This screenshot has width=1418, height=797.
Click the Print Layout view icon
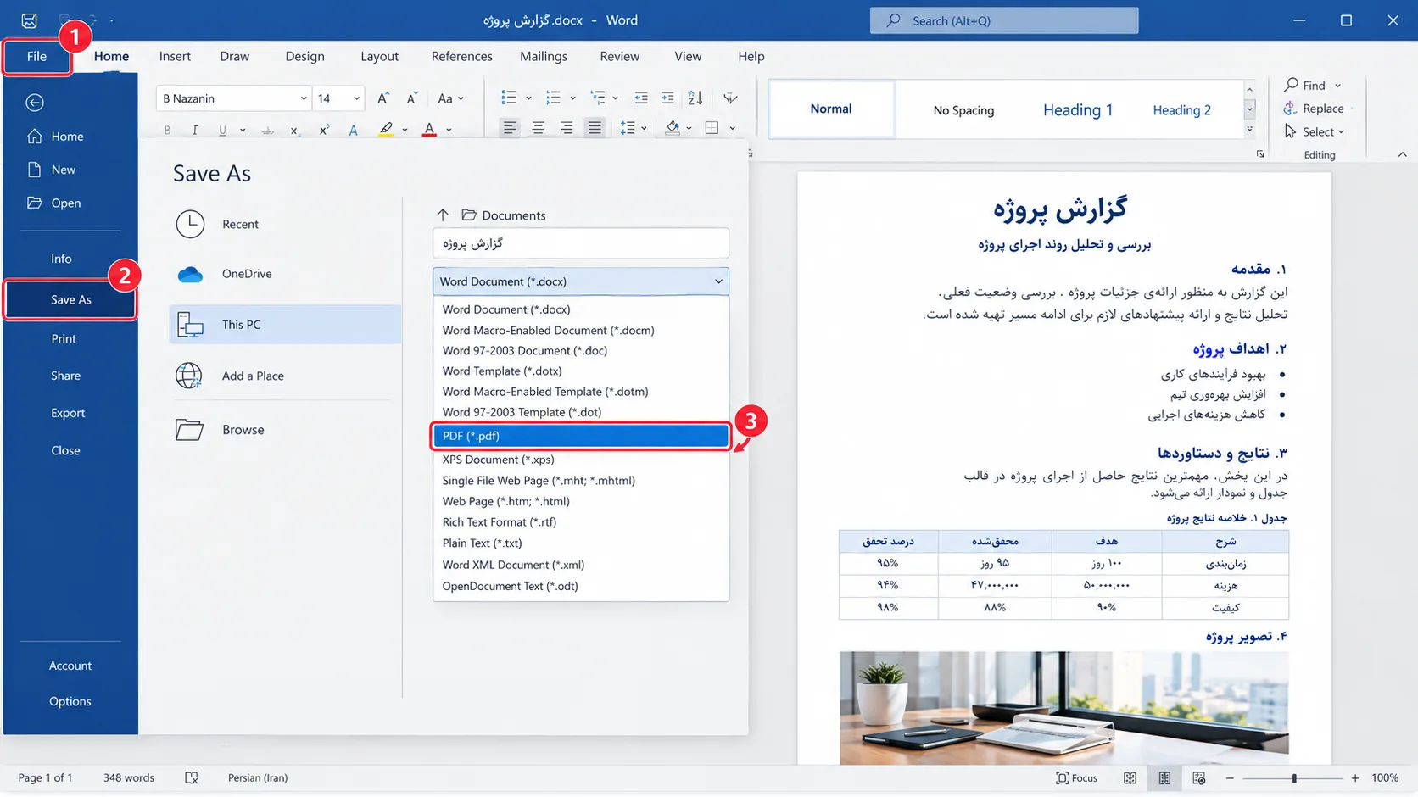[1164, 777]
